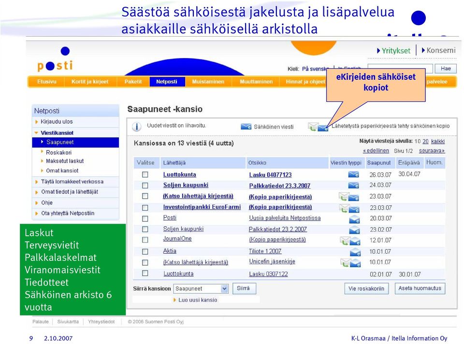The image size is (464, 344).
Task: Click Aseta huomautus button
Action: (x=420, y=288)
